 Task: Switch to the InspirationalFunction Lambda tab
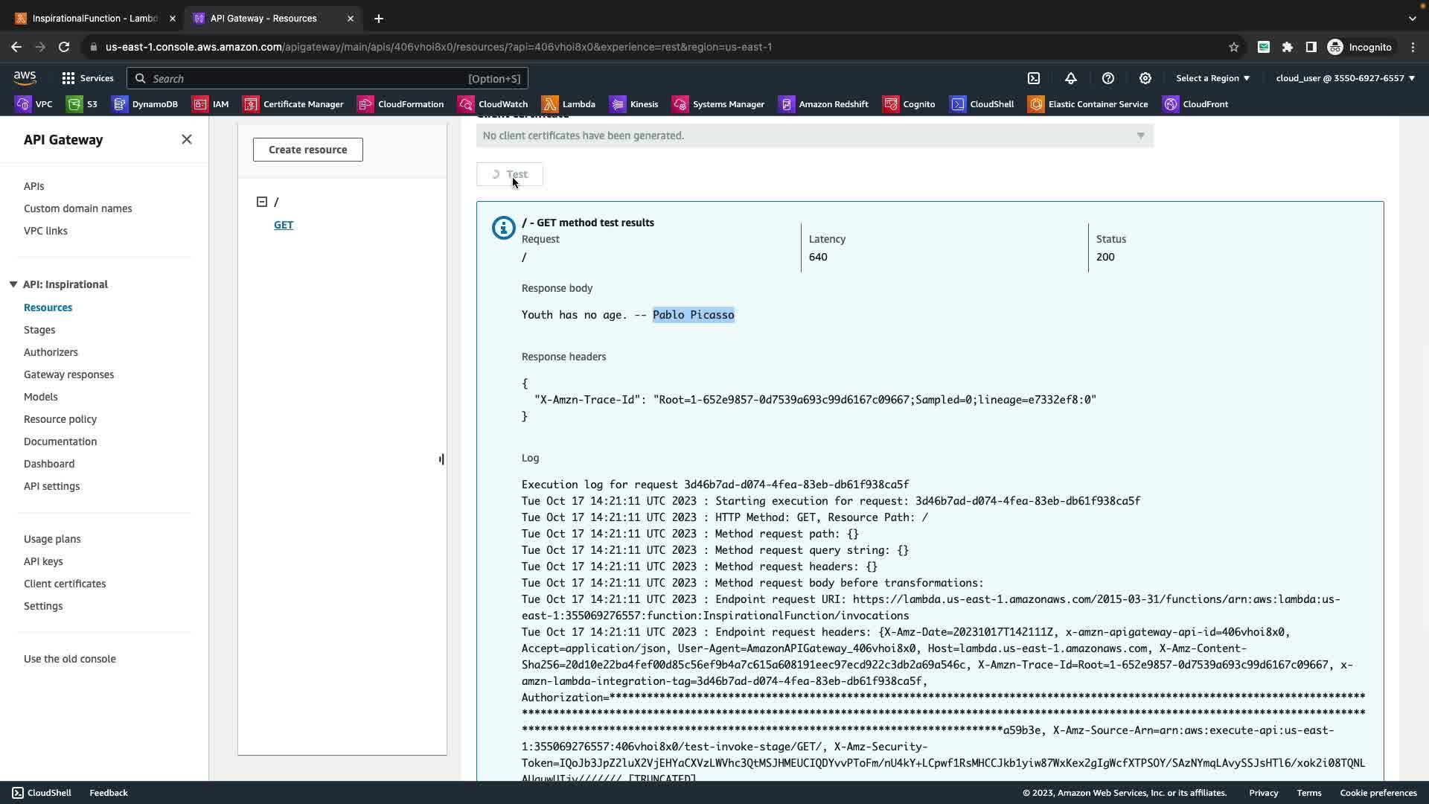point(95,18)
